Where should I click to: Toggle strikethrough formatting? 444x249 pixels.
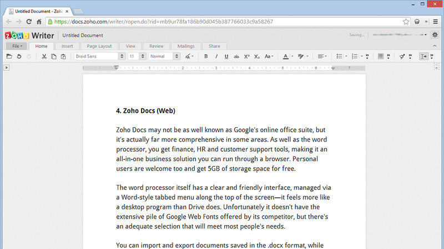tap(236, 56)
